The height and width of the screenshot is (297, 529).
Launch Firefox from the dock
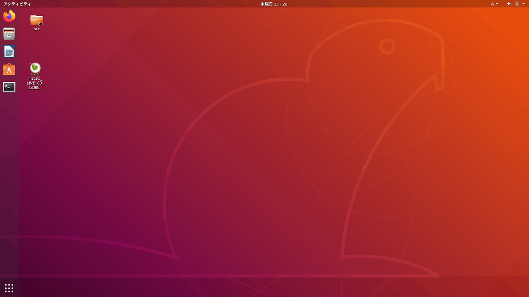coord(9,16)
